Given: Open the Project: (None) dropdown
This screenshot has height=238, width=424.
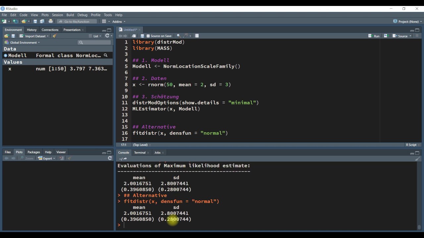Looking at the screenshot, I should pyautogui.click(x=407, y=21).
